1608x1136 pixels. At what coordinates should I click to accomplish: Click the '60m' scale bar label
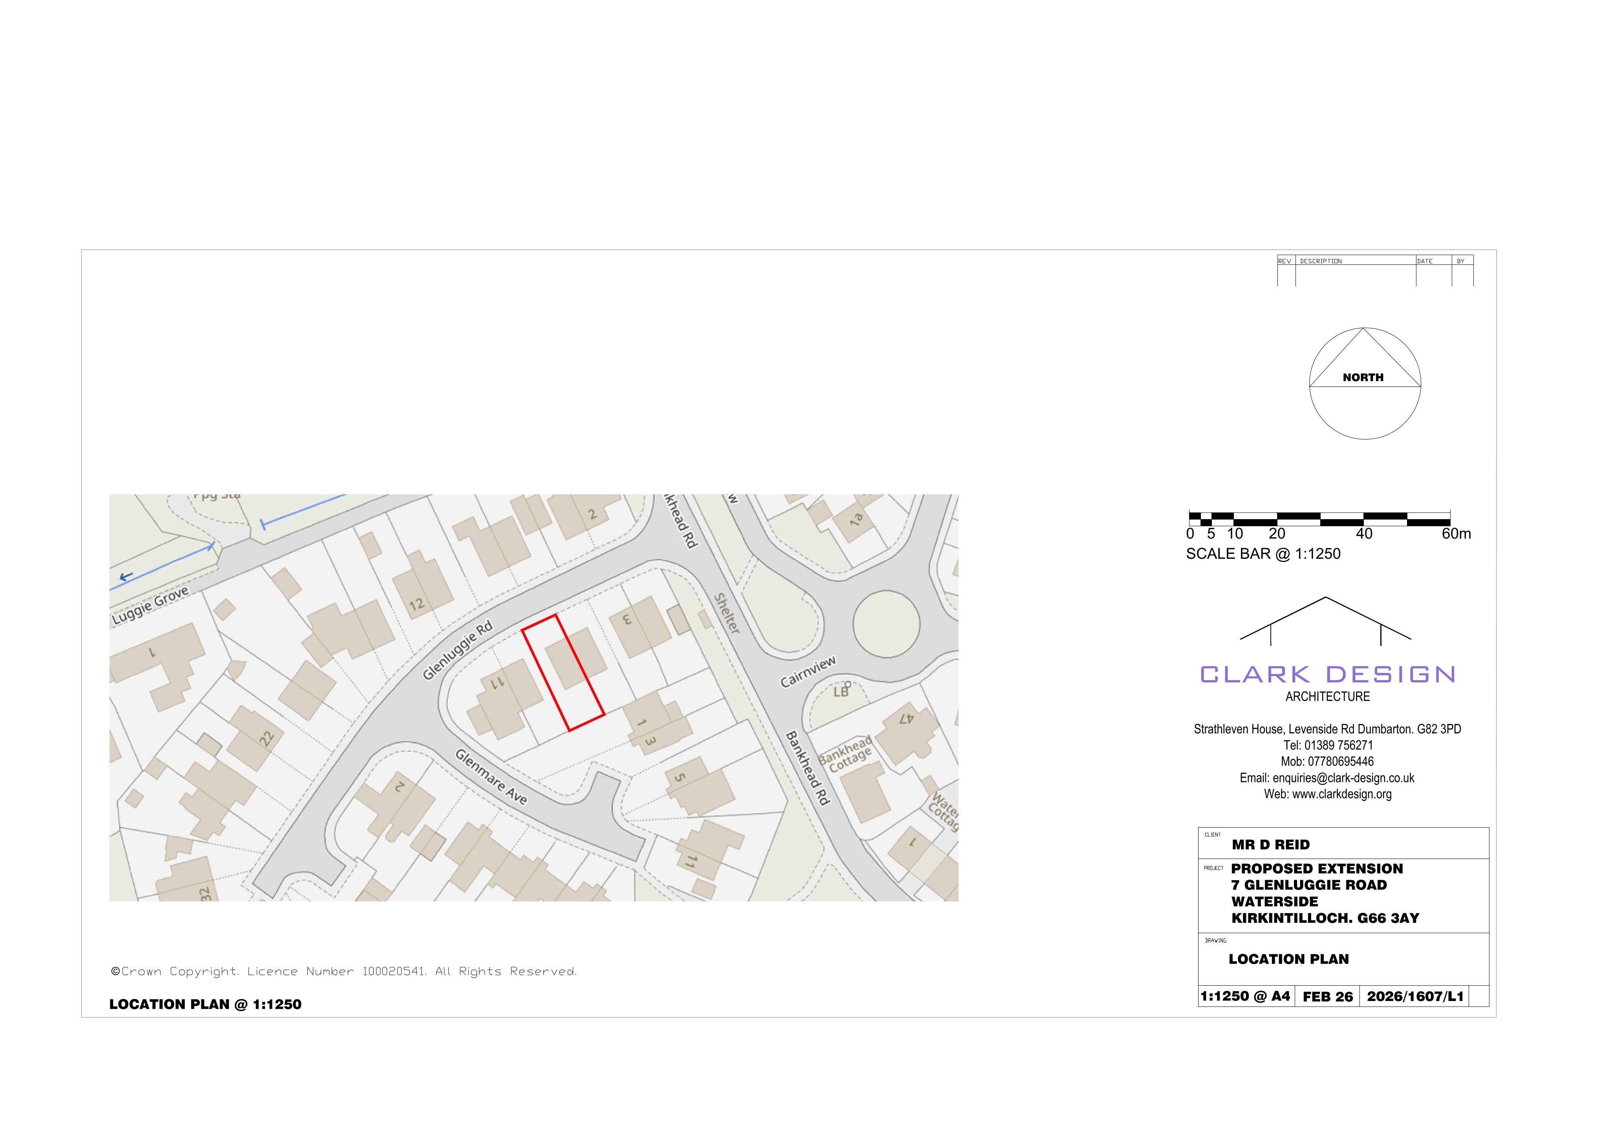point(1456,533)
